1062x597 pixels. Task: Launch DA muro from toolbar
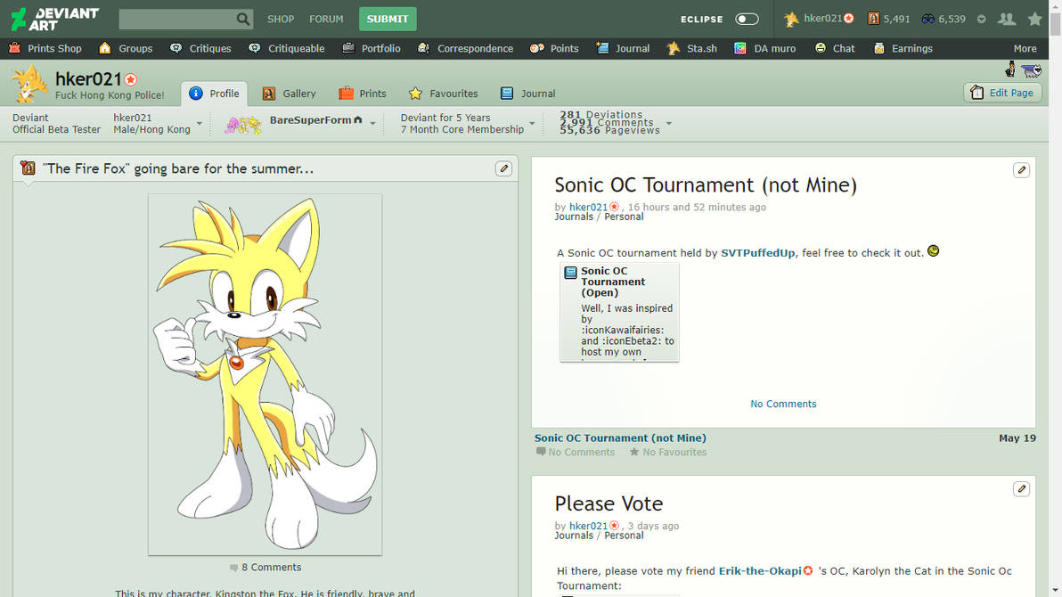click(x=764, y=48)
